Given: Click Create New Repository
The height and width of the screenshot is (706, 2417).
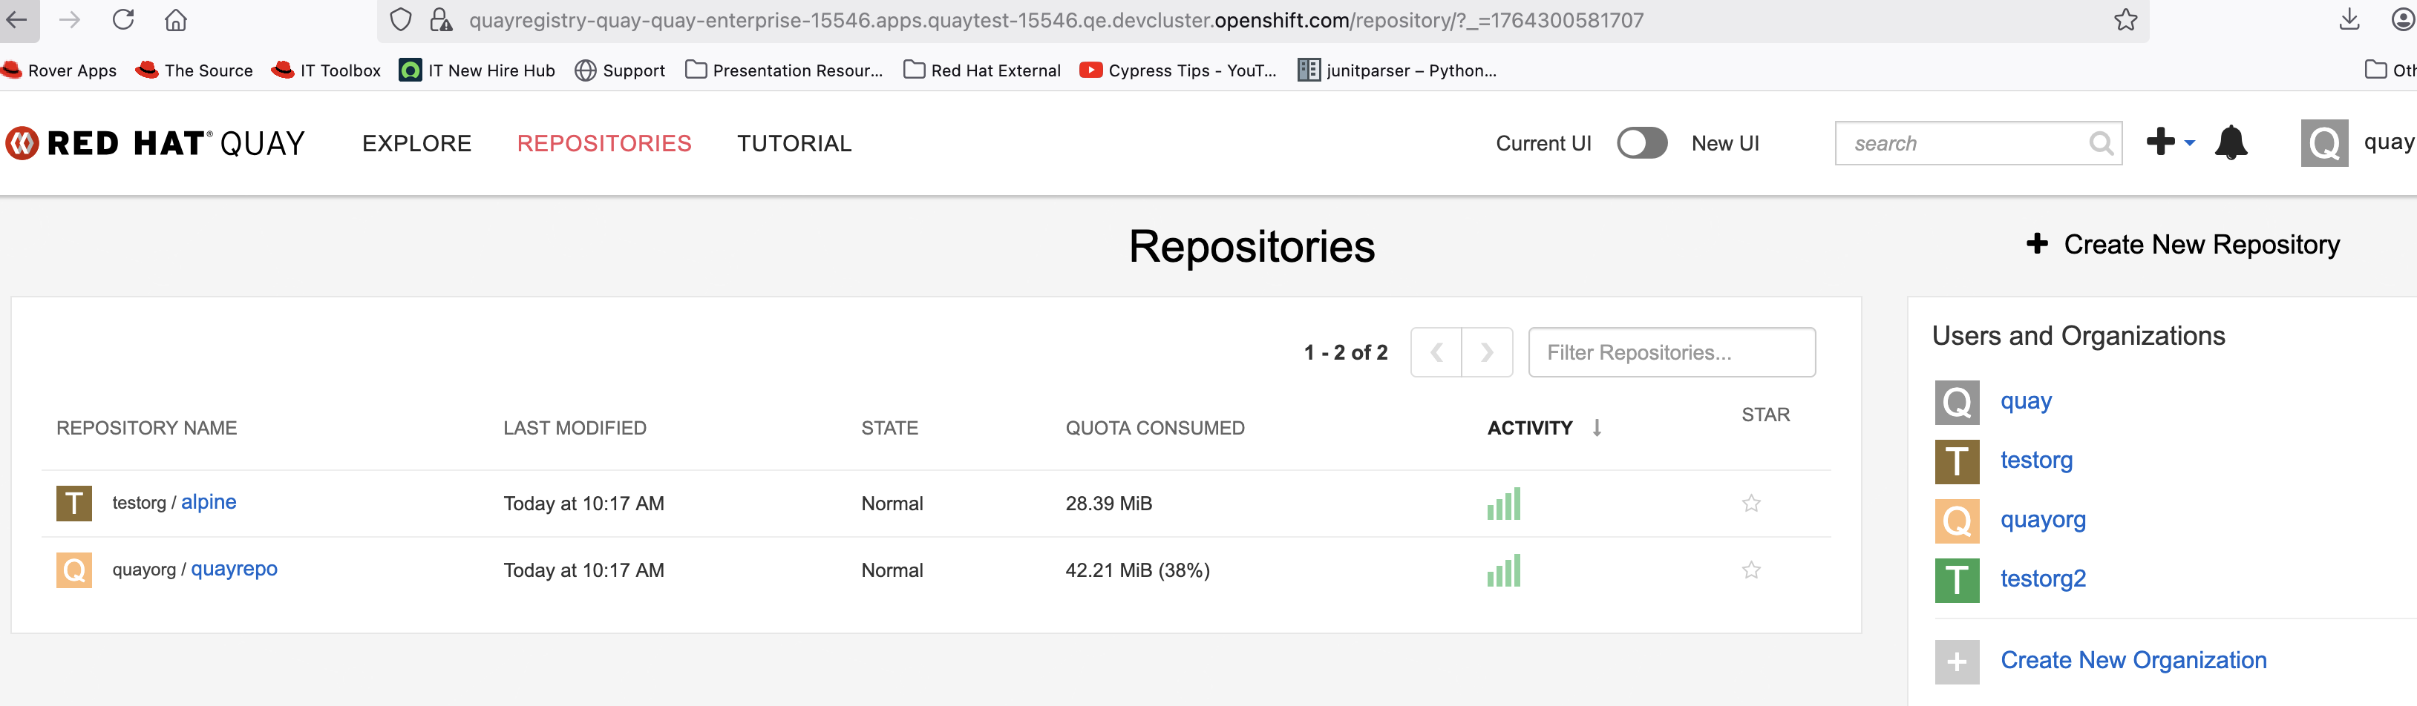Looking at the screenshot, I should 2182,245.
